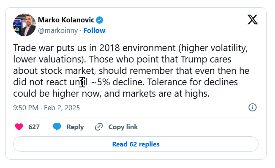Click the blue verified badge beside Marko Kolanovic
The height and width of the screenshot is (168, 275).
coord(99,20)
